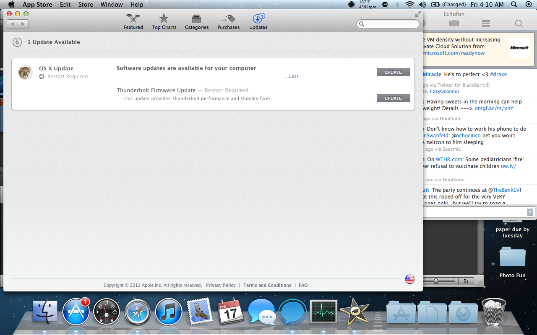The width and height of the screenshot is (537, 335).
Task: Launch iTunes from the Dock
Action: (168, 312)
